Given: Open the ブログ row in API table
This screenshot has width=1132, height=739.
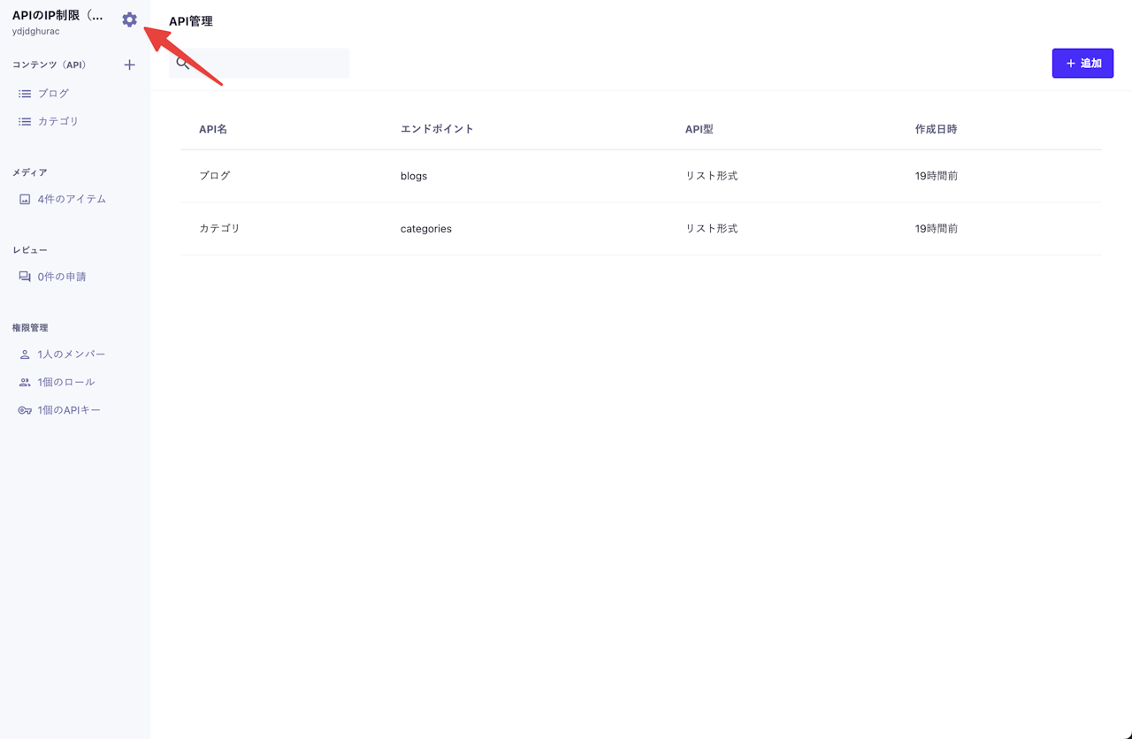Looking at the screenshot, I should 215,176.
